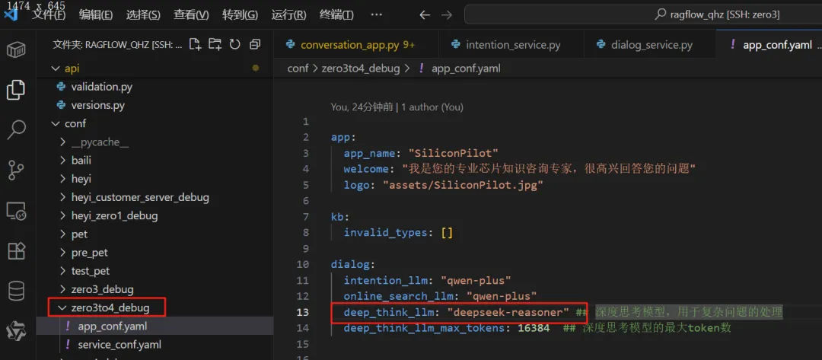
Task: Click the conf breadcrumb segment
Action: (298, 68)
